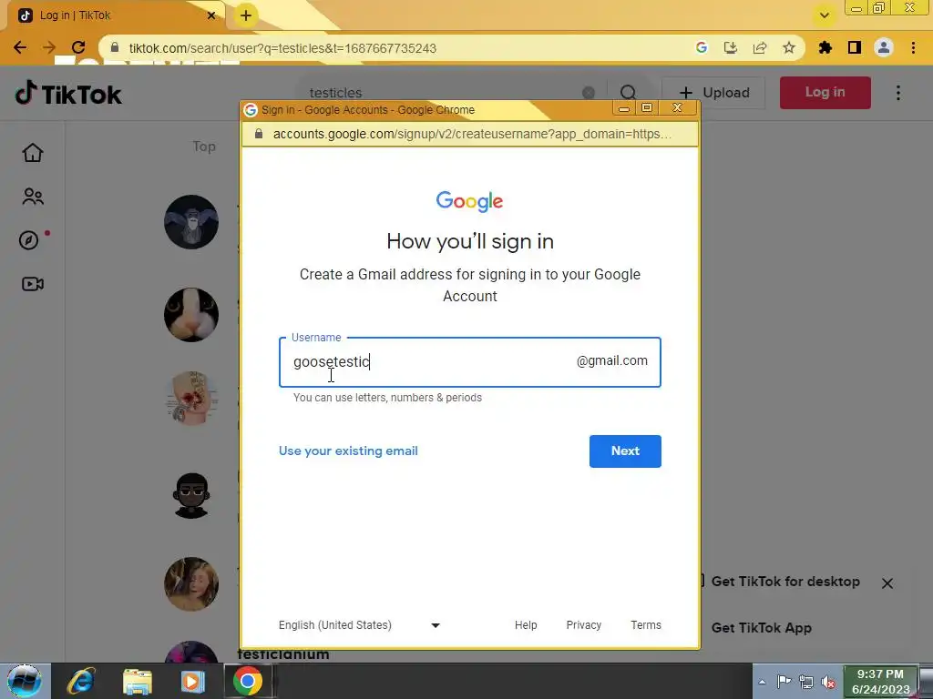Open the blonde child photo avatar
The width and height of the screenshot is (933, 699).
(191, 583)
